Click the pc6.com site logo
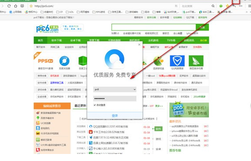 (47, 29)
